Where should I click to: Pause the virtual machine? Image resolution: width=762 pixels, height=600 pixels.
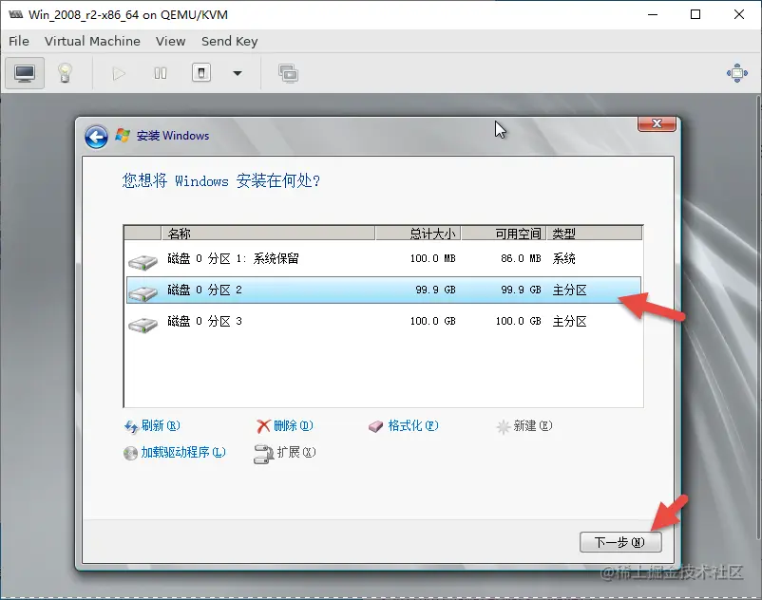point(161,73)
